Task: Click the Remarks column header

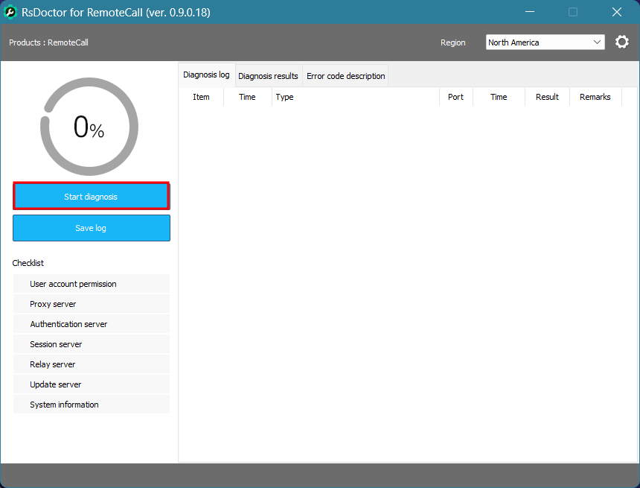Action: click(595, 97)
